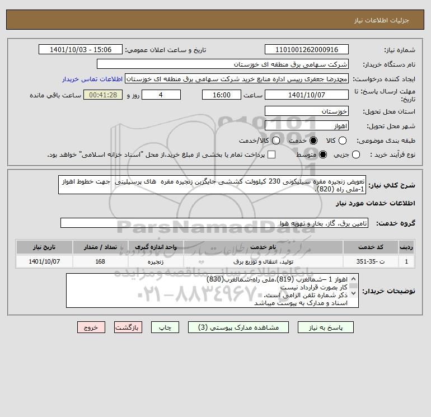Click the گروه خدمت label
Viewport: 431px width, 417px height.
click(396, 223)
